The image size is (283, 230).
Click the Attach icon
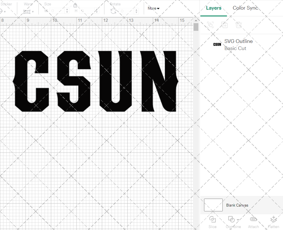tap(253, 220)
